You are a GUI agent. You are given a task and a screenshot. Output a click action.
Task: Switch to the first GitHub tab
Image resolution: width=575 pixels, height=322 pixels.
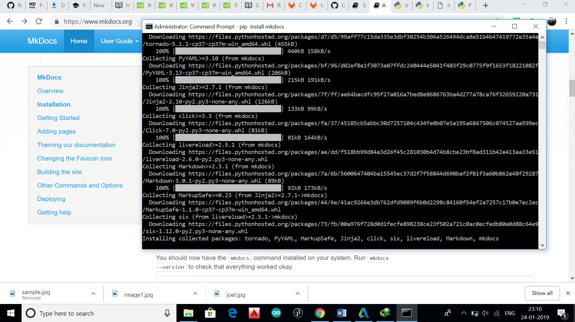(x=15, y=5)
